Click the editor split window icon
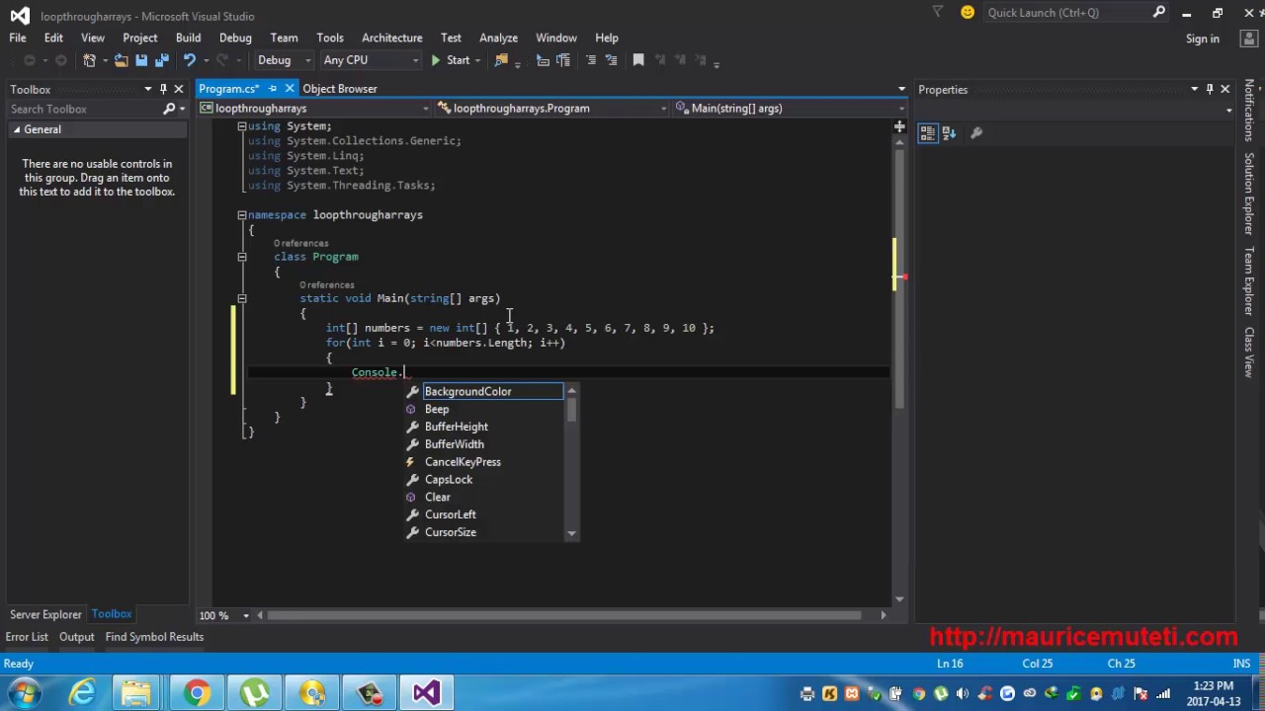Viewport: 1265px width, 711px height. [x=899, y=126]
